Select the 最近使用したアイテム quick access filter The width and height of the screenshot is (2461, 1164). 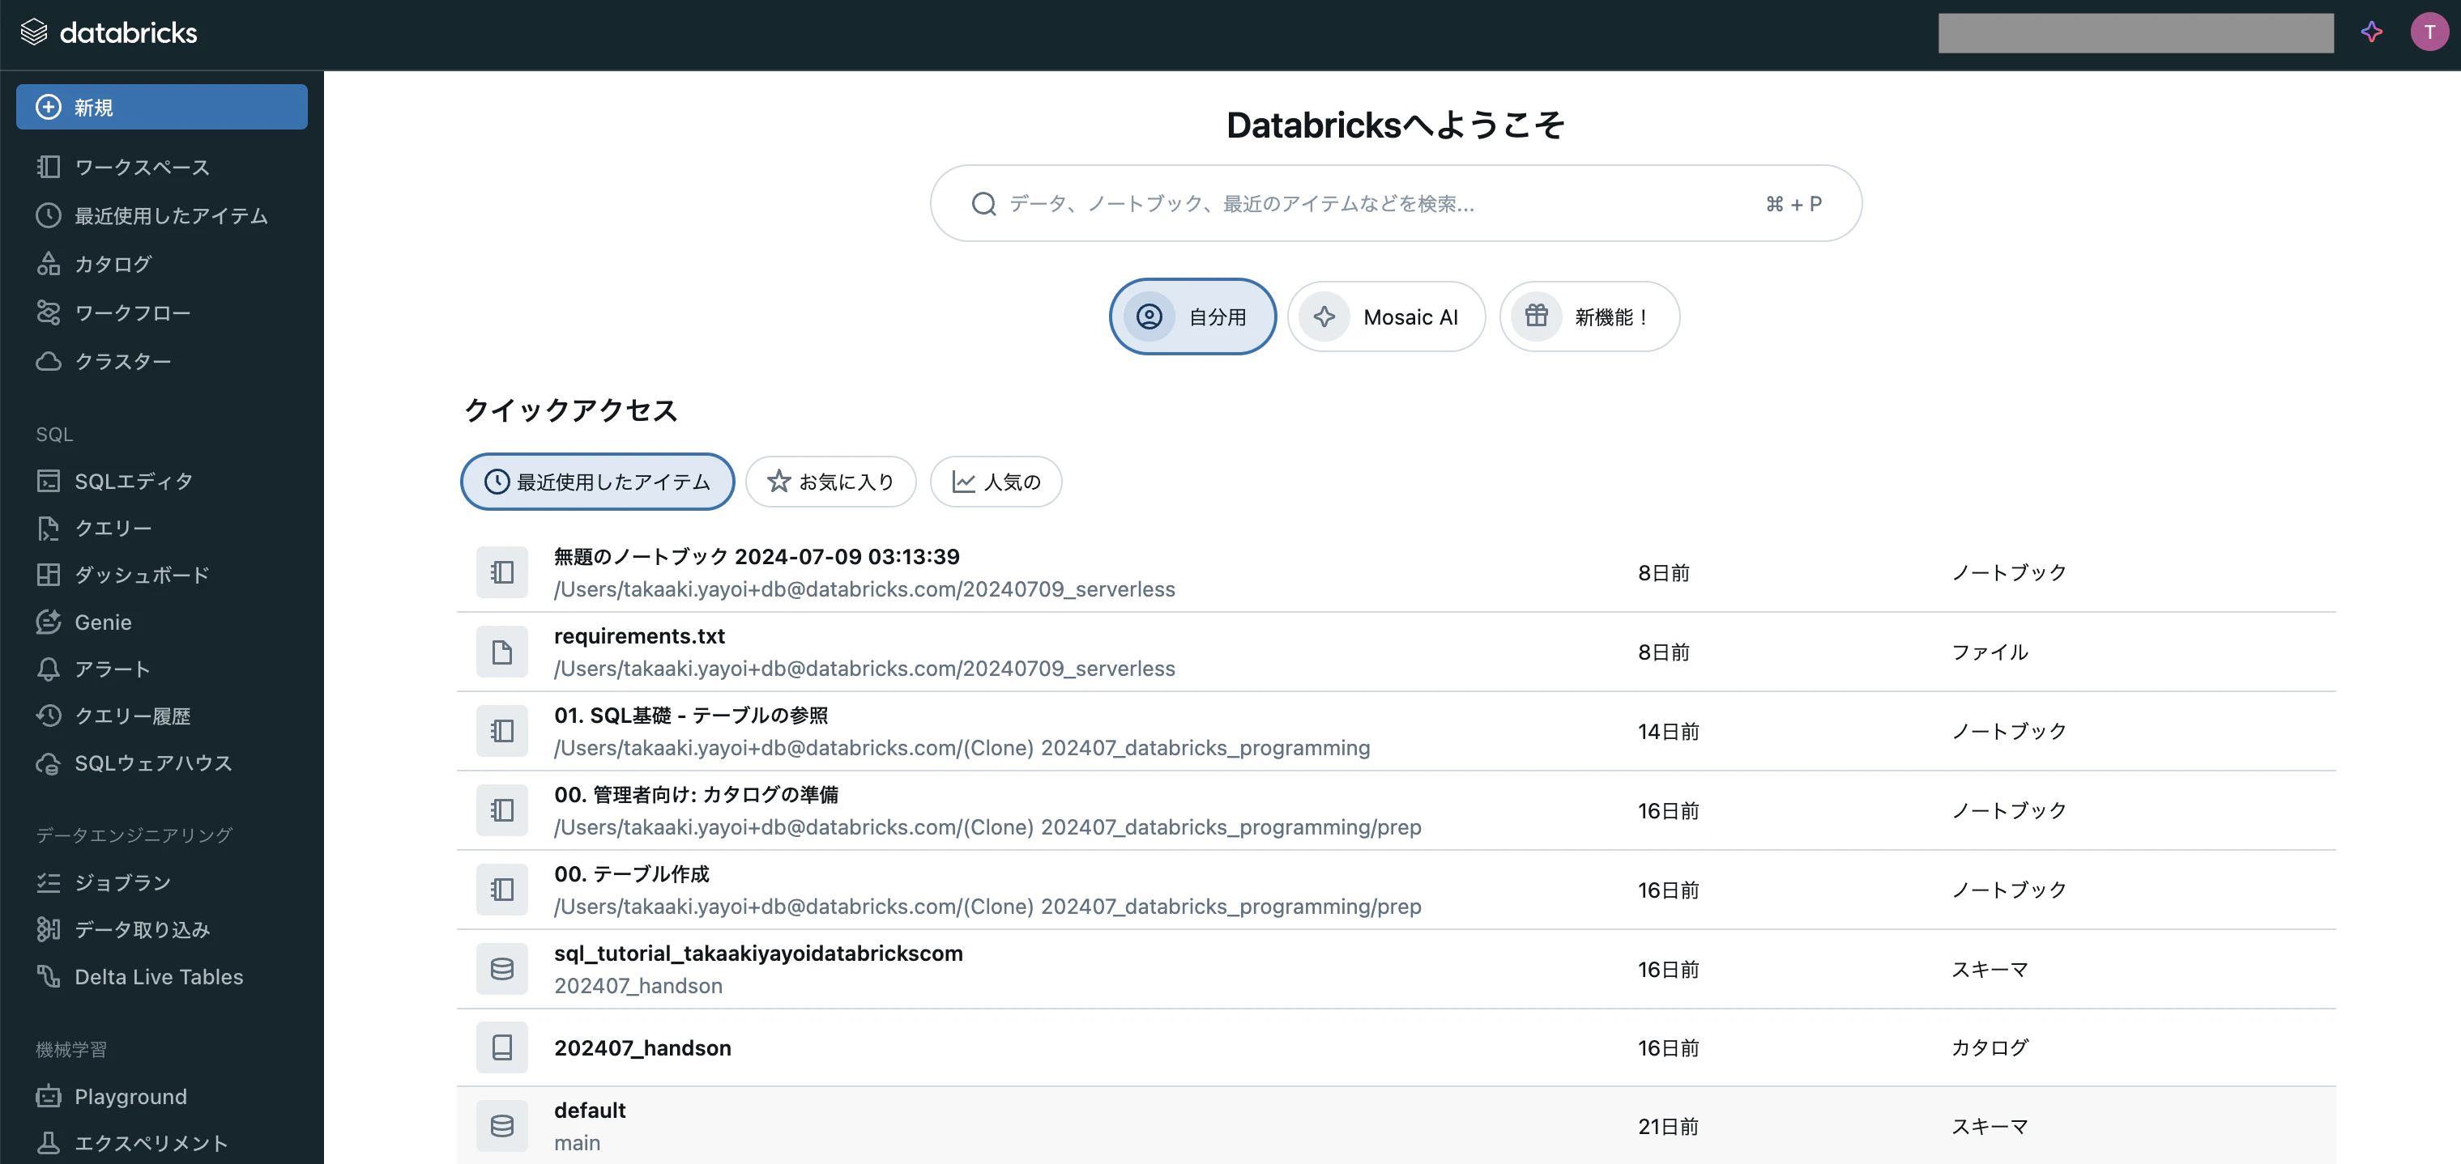(x=598, y=482)
